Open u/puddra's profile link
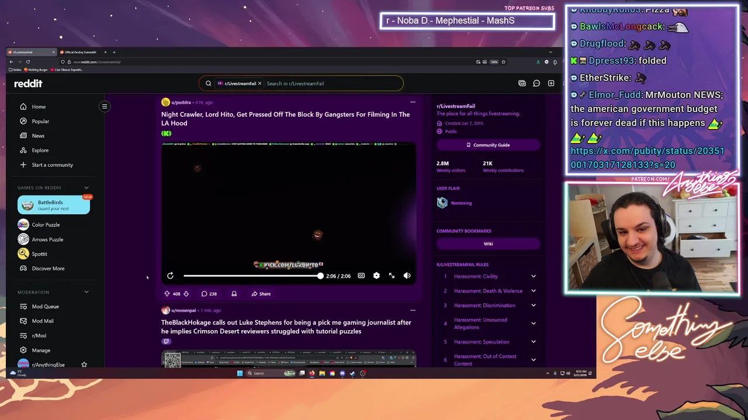This screenshot has height=420, width=748. click(x=181, y=102)
